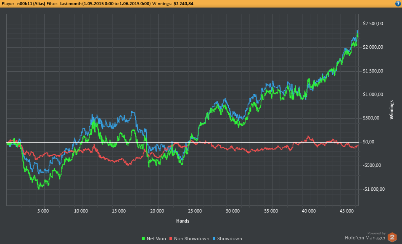Toggle the Non Showdown red legend swatch
This screenshot has height=244, width=402.
click(171, 239)
